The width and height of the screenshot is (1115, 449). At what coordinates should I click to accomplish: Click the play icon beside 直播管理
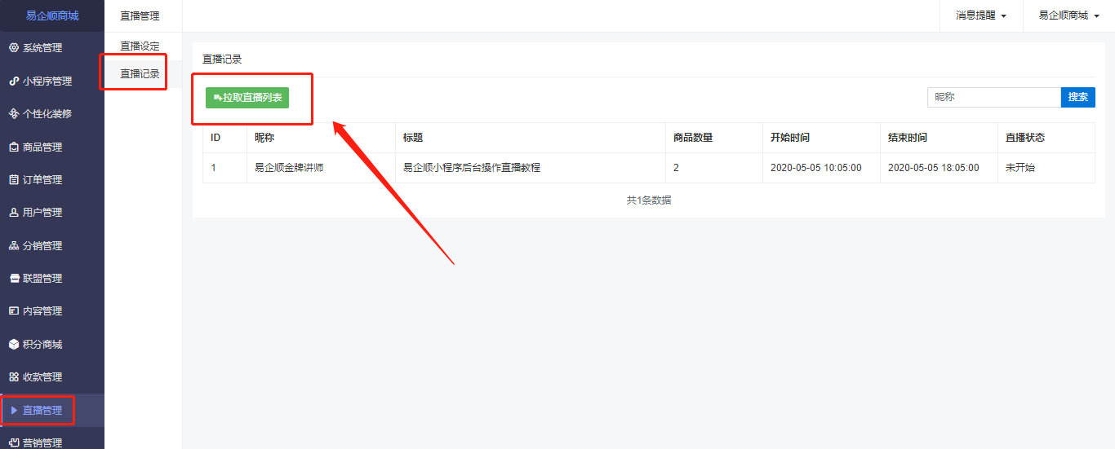pyautogui.click(x=14, y=411)
